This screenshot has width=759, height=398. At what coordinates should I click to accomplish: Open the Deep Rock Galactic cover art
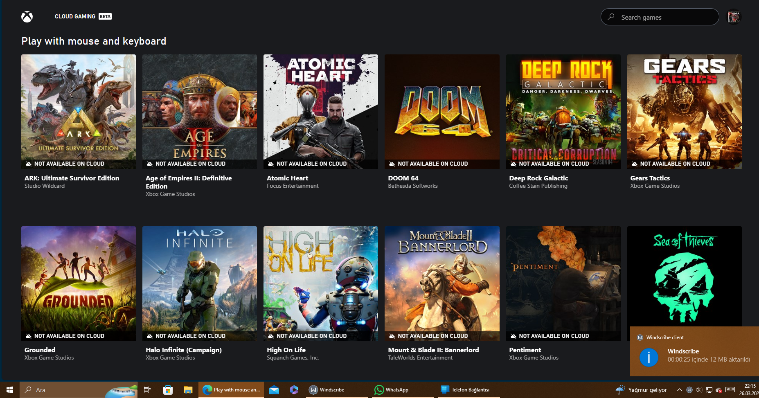click(563, 112)
